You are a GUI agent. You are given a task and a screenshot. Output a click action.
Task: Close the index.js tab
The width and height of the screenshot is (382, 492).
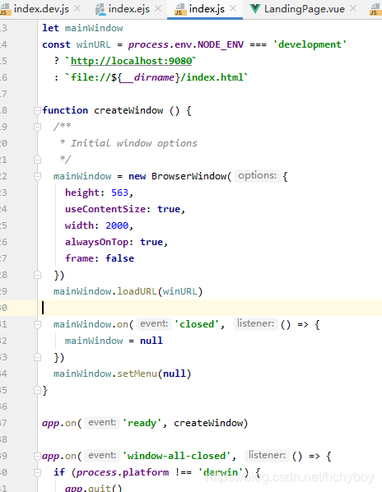233,9
